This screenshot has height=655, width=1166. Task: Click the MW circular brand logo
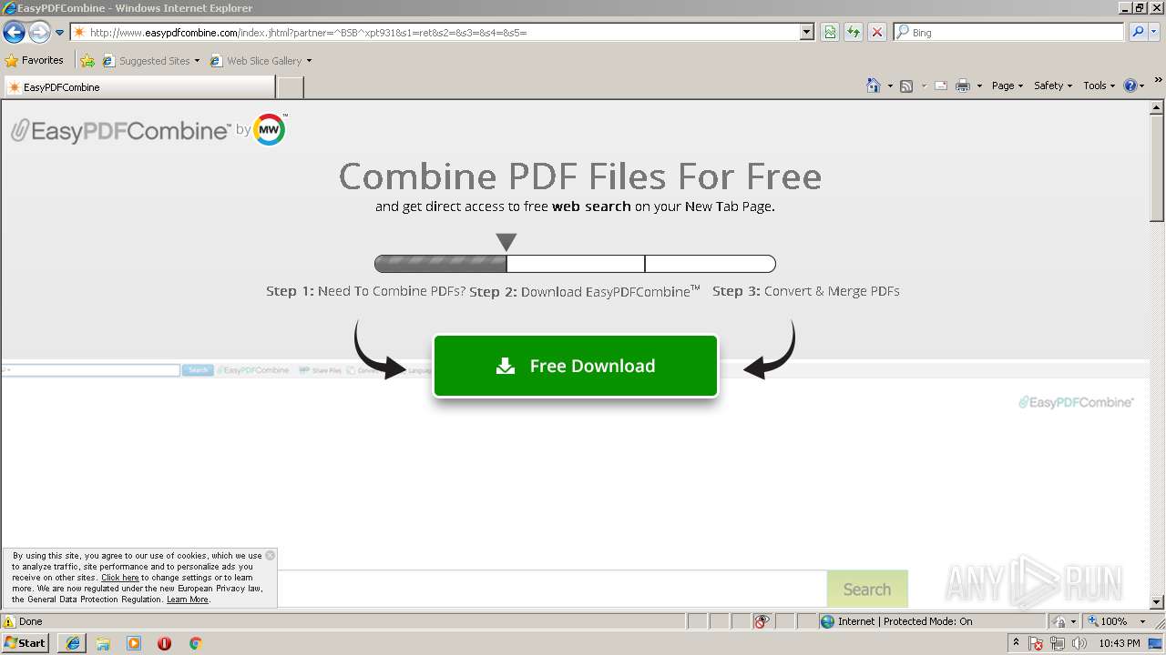pyautogui.click(x=269, y=130)
